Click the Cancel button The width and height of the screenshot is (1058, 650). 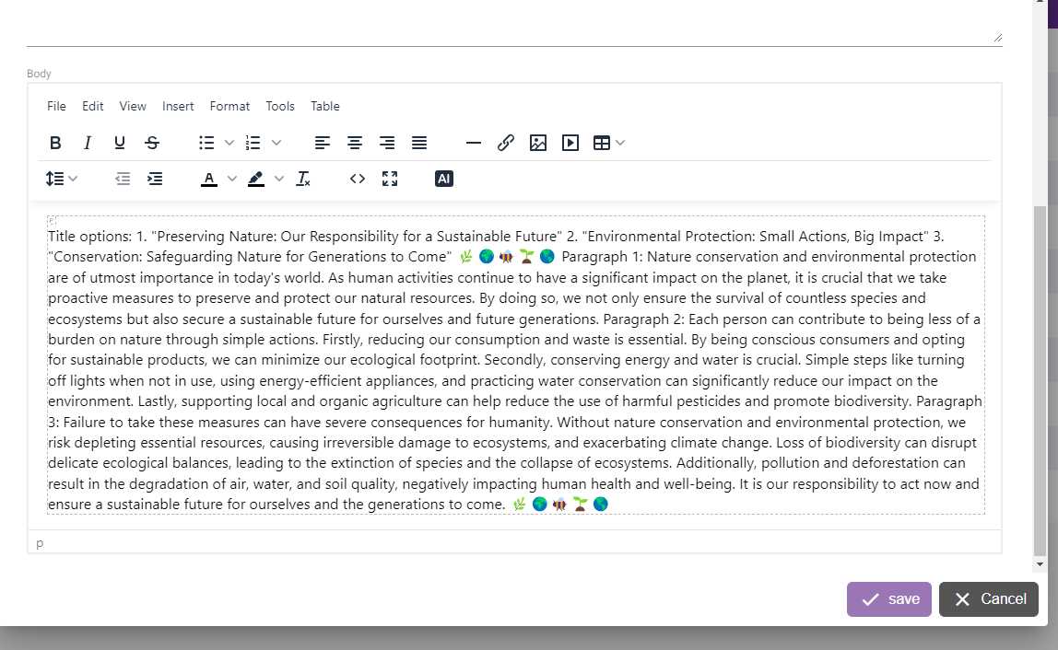[x=989, y=599]
